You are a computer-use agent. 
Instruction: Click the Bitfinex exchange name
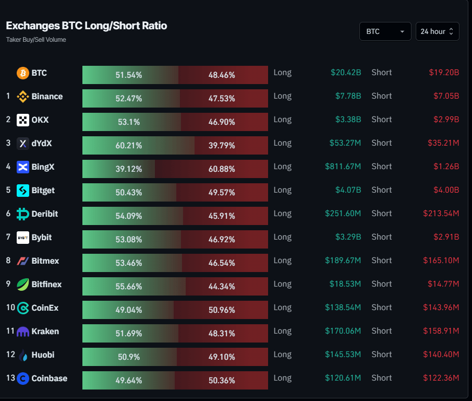(46, 285)
